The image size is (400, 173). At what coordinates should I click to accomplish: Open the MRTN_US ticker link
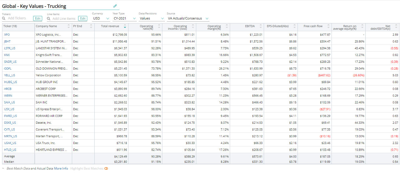10,136
